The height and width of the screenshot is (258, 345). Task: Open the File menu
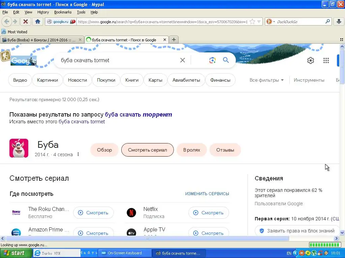click(5, 12)
